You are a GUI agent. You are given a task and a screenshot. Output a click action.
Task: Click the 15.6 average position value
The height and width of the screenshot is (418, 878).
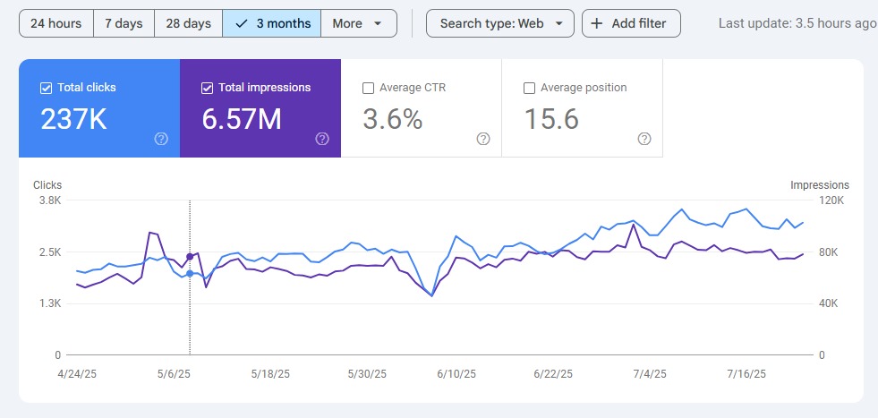tap(550, 119)
